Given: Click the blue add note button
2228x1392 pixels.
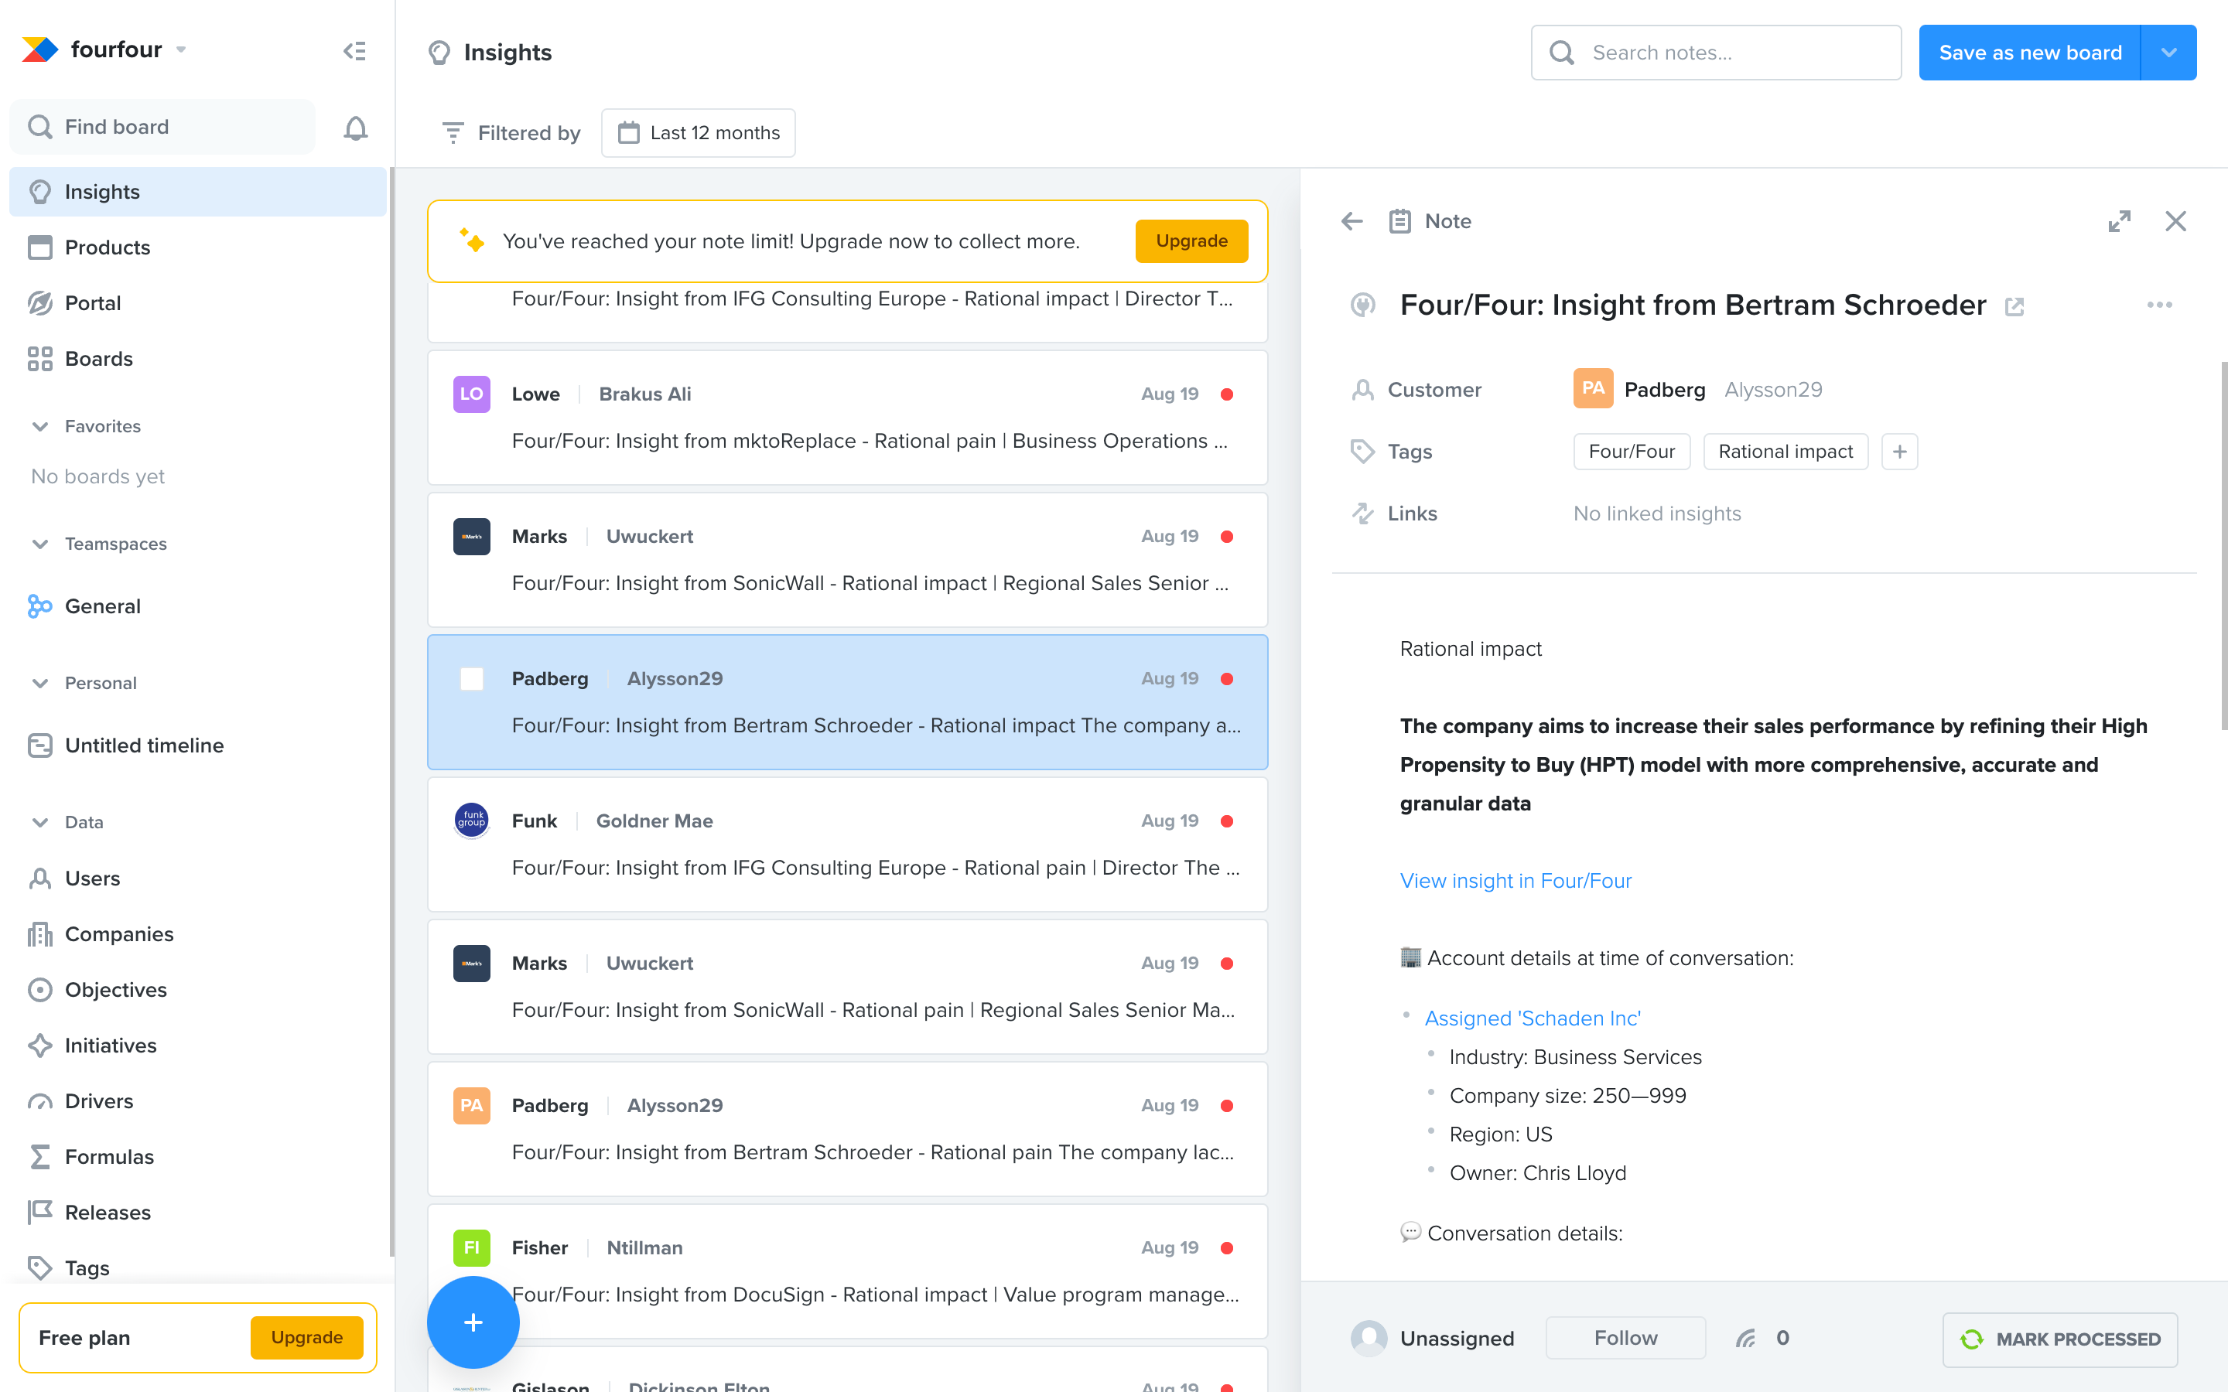Looking at the screenshot, I should 473,1322.
